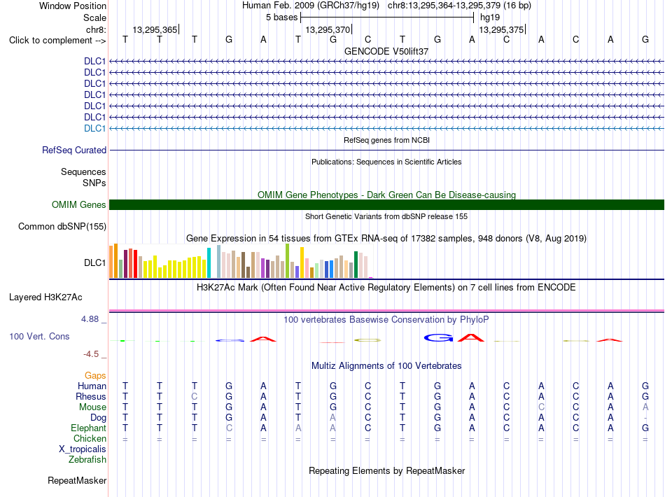Image resolution: width=665 pixels, height=497 pixels.
Task: Open the Layered H3K27Ac track label
Action: coord(45,297)
